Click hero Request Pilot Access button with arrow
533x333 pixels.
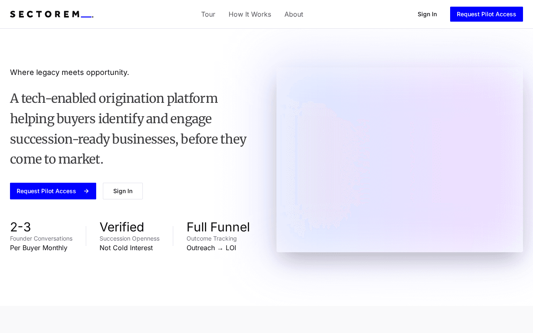[53, 191]
